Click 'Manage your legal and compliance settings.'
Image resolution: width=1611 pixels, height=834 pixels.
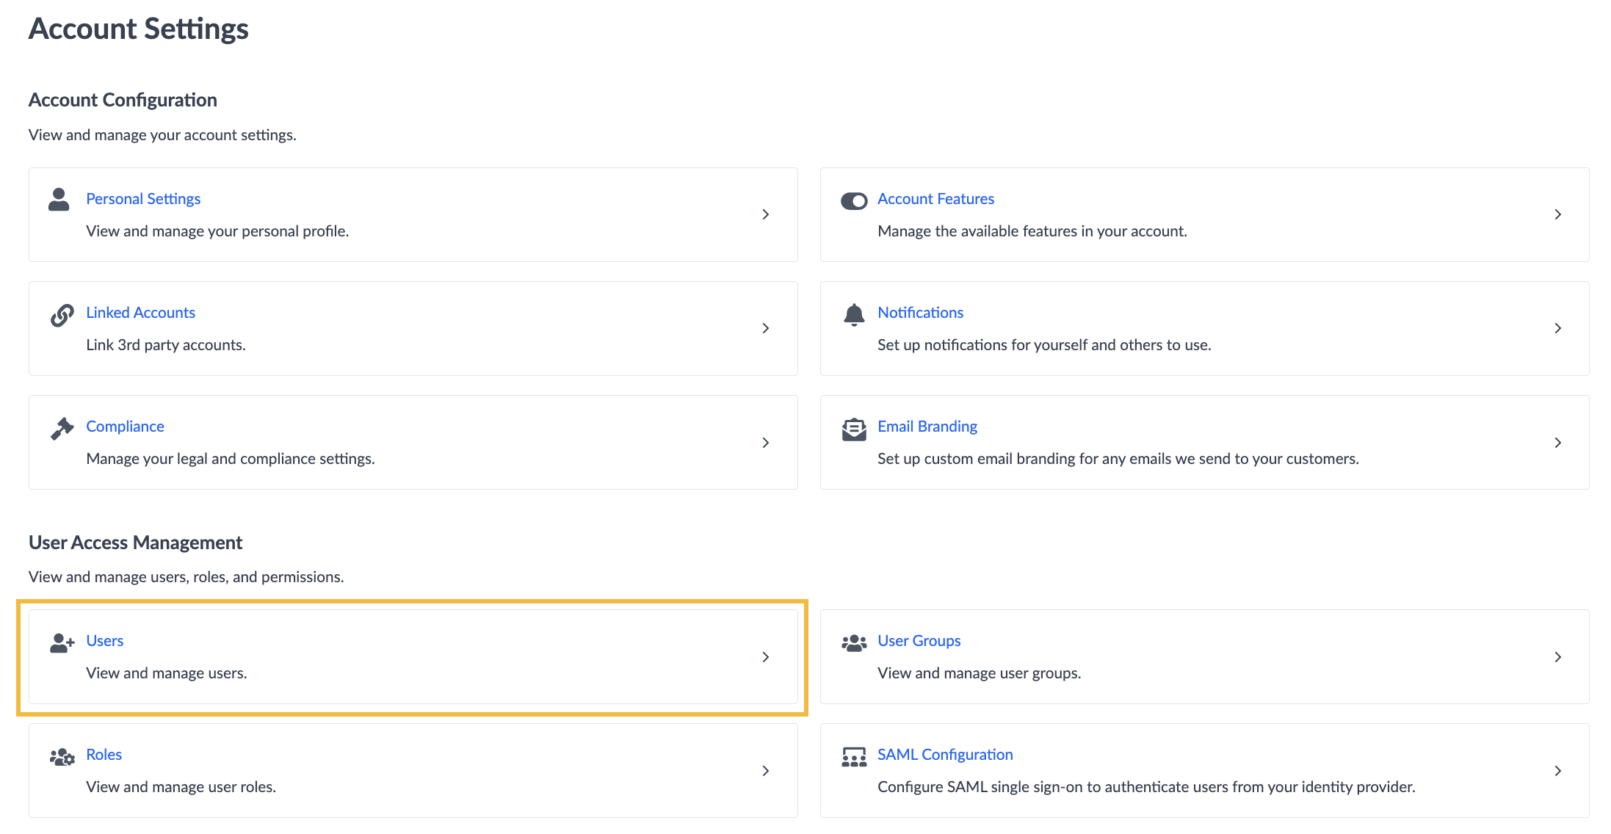tap(231, 459)
